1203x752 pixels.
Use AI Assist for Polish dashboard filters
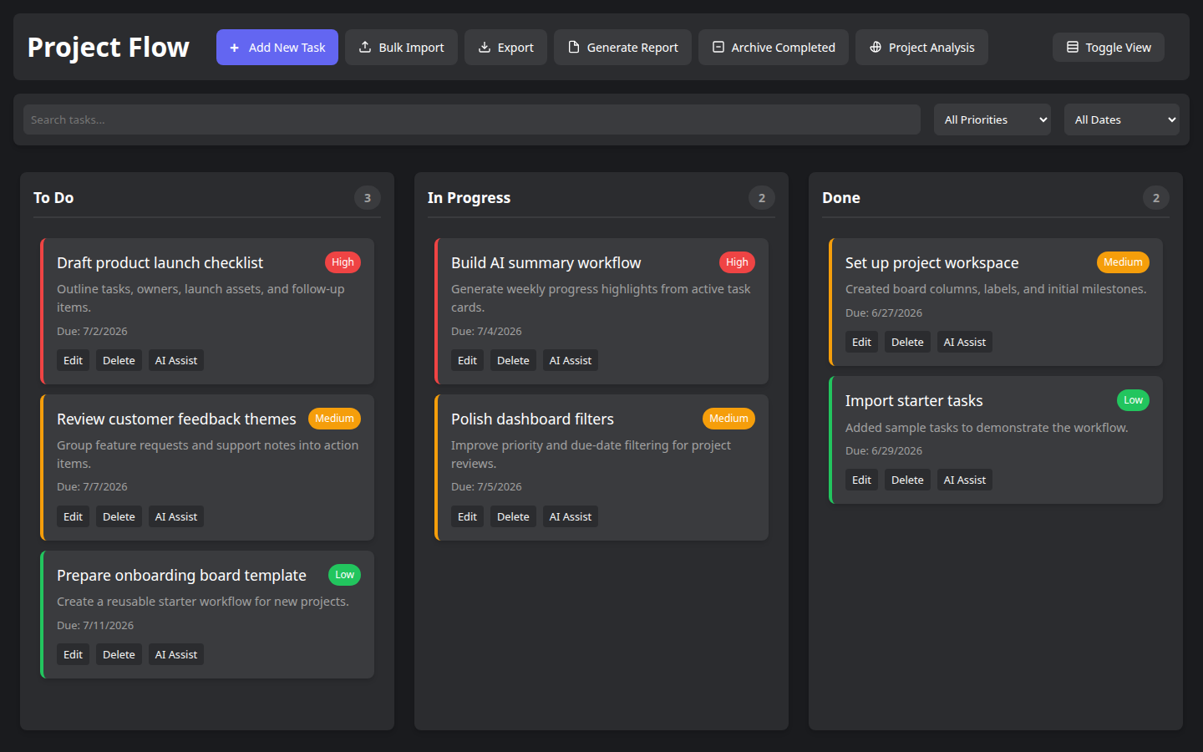[571, 516]
